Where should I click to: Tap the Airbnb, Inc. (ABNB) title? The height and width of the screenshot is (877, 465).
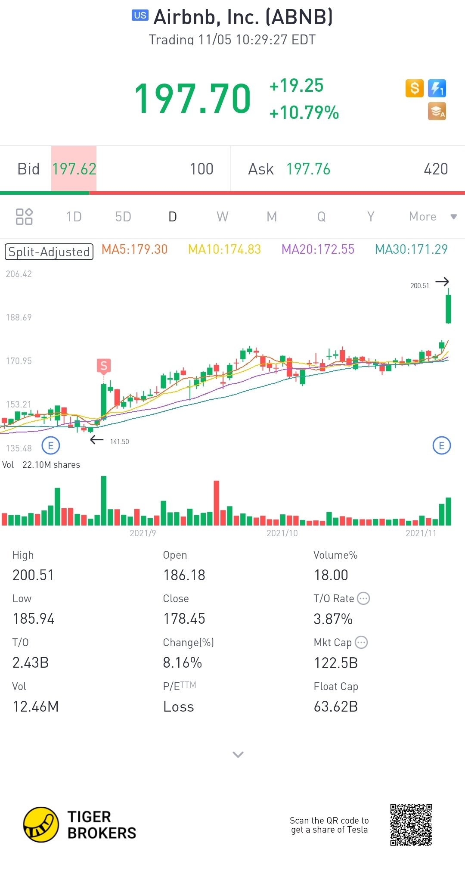point(243,17)
